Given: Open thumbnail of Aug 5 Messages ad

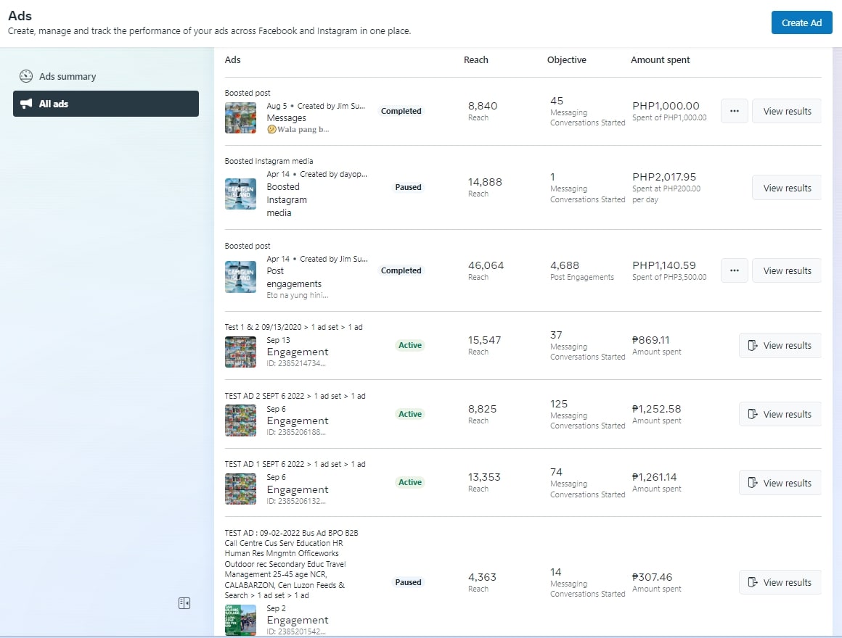Looking at the screenshot, I should (240, 117).
